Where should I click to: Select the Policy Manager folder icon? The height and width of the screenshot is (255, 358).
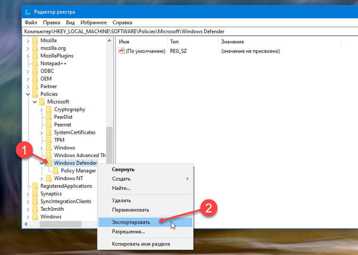click(56, 171)
